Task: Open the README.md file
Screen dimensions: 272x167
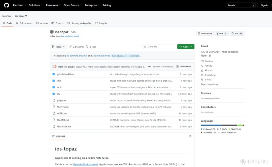Action: tap(63, 120)
